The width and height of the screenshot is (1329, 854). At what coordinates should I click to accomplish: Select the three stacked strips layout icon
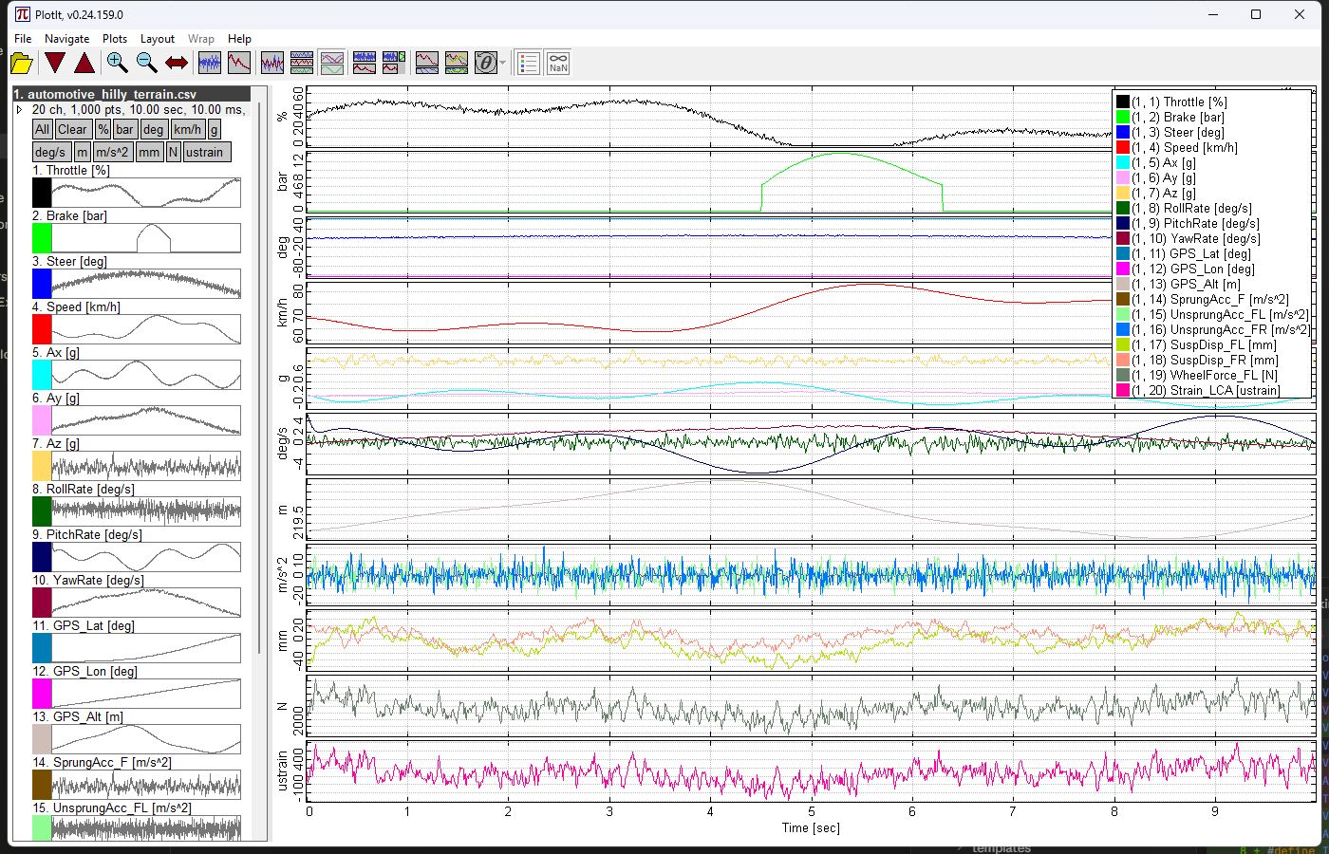coord(302,64)
